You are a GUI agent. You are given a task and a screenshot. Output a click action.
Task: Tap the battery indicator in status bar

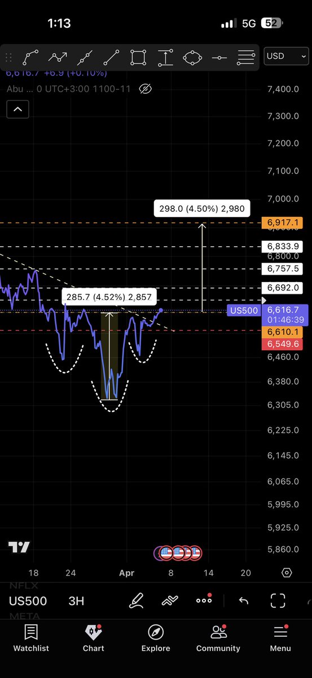[270, 24]
